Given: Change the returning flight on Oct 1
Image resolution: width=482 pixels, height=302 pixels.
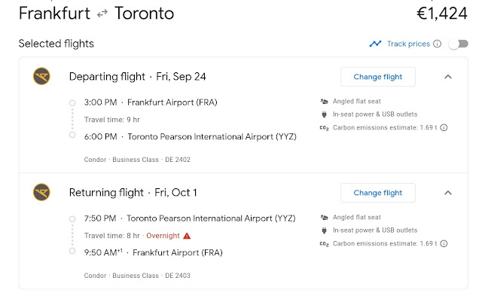Looking at the screenshot, I should click(x=378, y=193).
